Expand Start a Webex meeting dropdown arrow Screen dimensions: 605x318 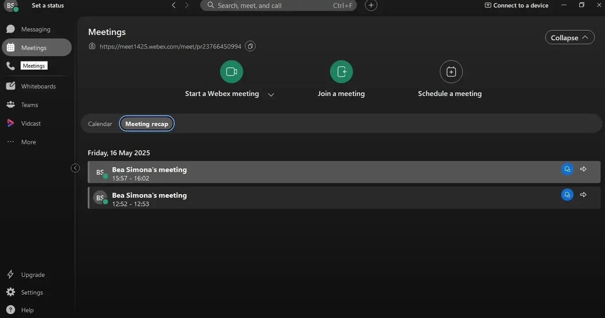coord(271,94)
